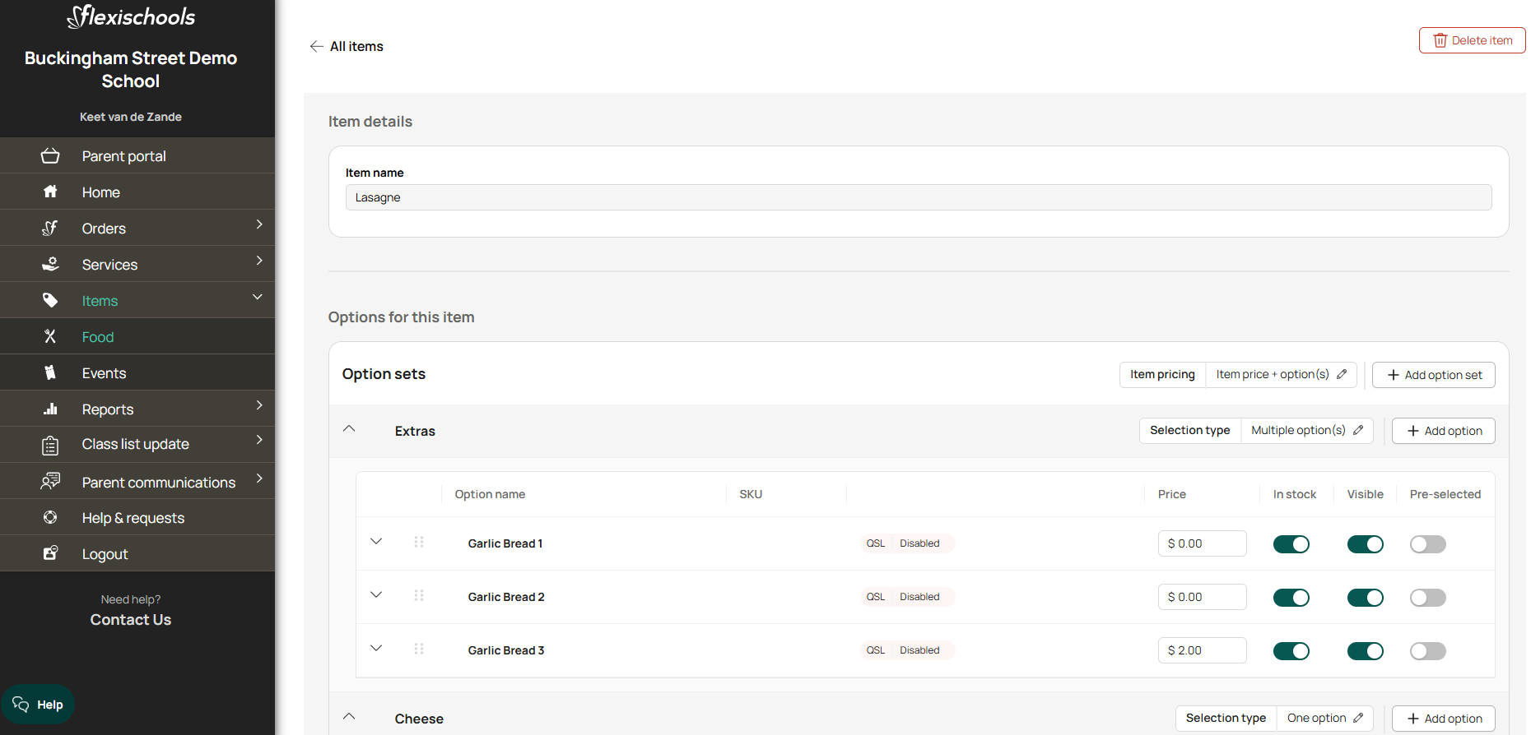Click the pencil icon next to Multiple option(s)
The image size is (1531, 735).
pyautogui.click(x=1358, y=430)
